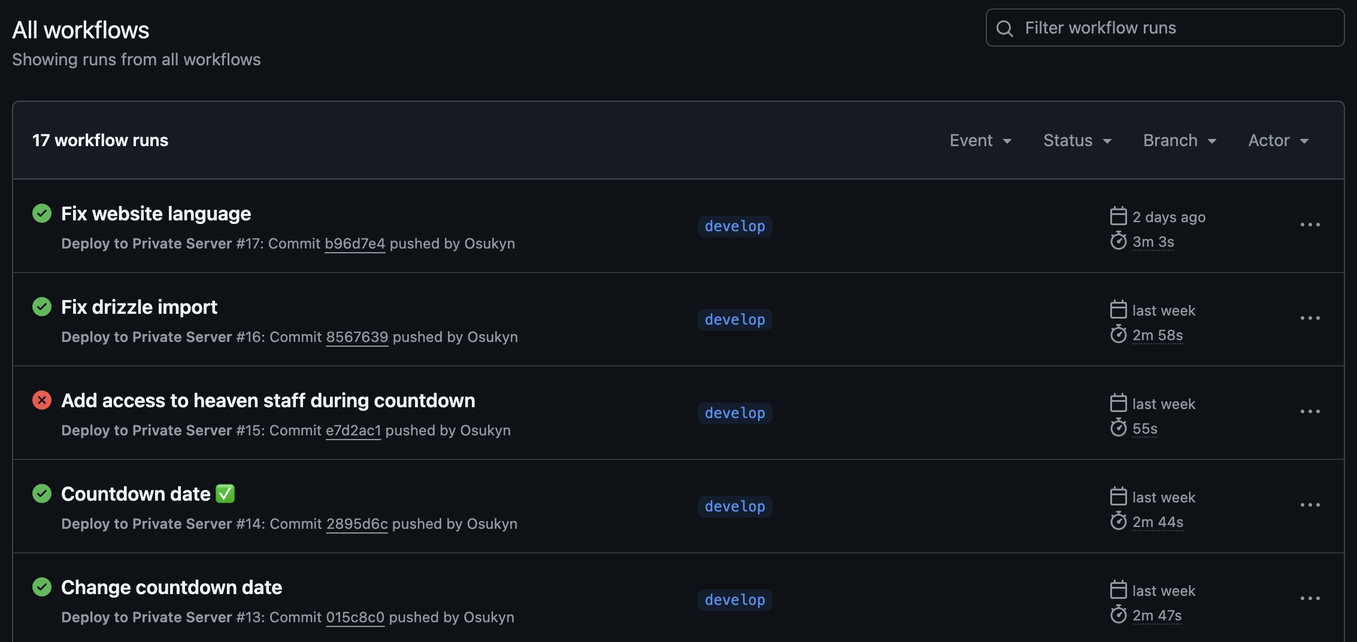The image size is (1357, 642).
Task: Open the three-dot menu for Countdown date run
Action: pyautogui.click(x=1310, y=505)
